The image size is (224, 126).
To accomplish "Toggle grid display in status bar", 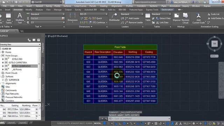I will pos(105,124).
